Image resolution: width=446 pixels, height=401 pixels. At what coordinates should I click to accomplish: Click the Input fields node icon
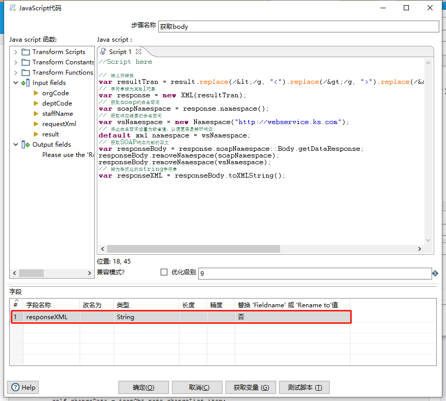26,83
